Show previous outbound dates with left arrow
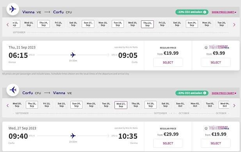 pos(8,25)
